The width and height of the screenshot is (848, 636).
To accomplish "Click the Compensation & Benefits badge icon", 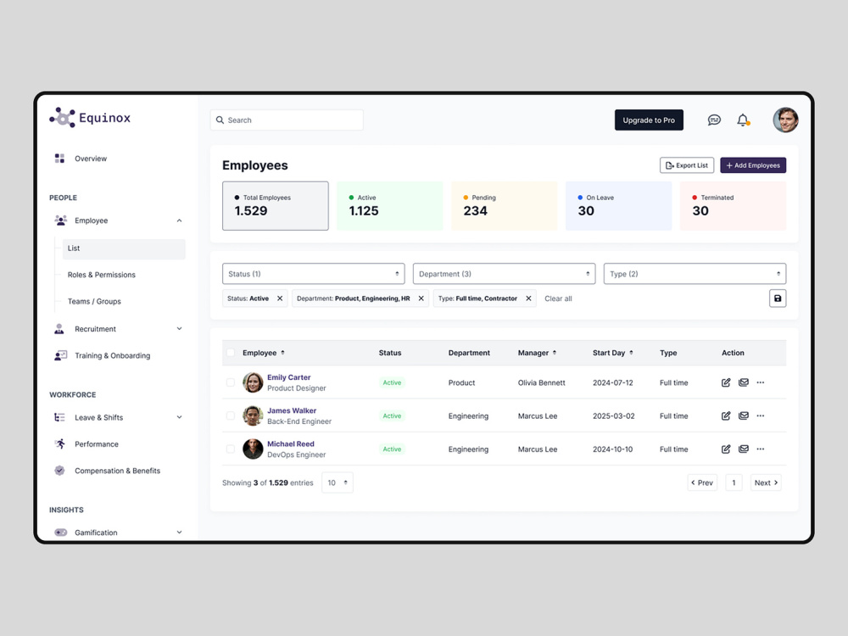I will click(59, 471).
